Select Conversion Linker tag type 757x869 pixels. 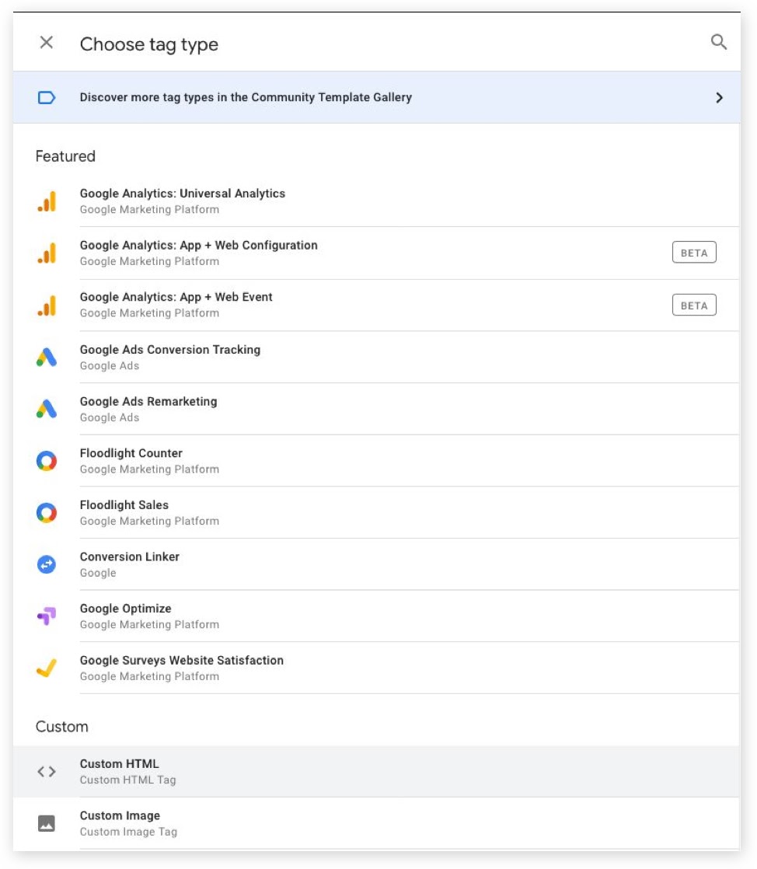point(377,564)
